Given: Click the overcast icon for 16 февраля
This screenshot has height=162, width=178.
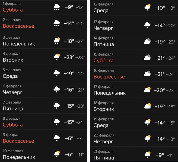Looking at the screenshot, I should [147, 74].
